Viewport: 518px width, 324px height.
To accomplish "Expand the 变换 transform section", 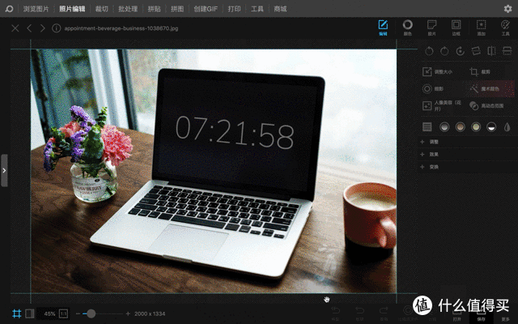I will tap(466, 167).
